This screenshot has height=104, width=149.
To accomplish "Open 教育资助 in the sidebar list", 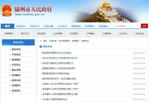I will (x=16, y=70).
